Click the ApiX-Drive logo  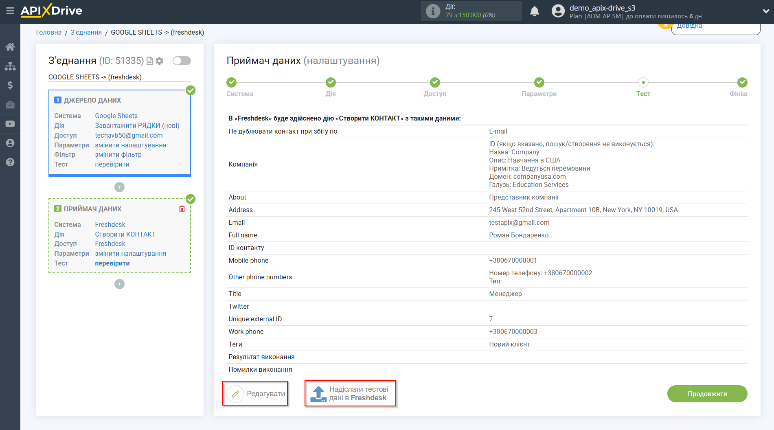pyautogui.click(x=51, y=11)
